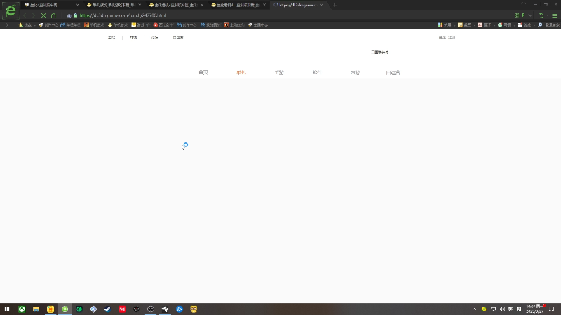Close the fourth browser tab
The height and width of the screenshot is (315, 561).
[x=264, y=5]
